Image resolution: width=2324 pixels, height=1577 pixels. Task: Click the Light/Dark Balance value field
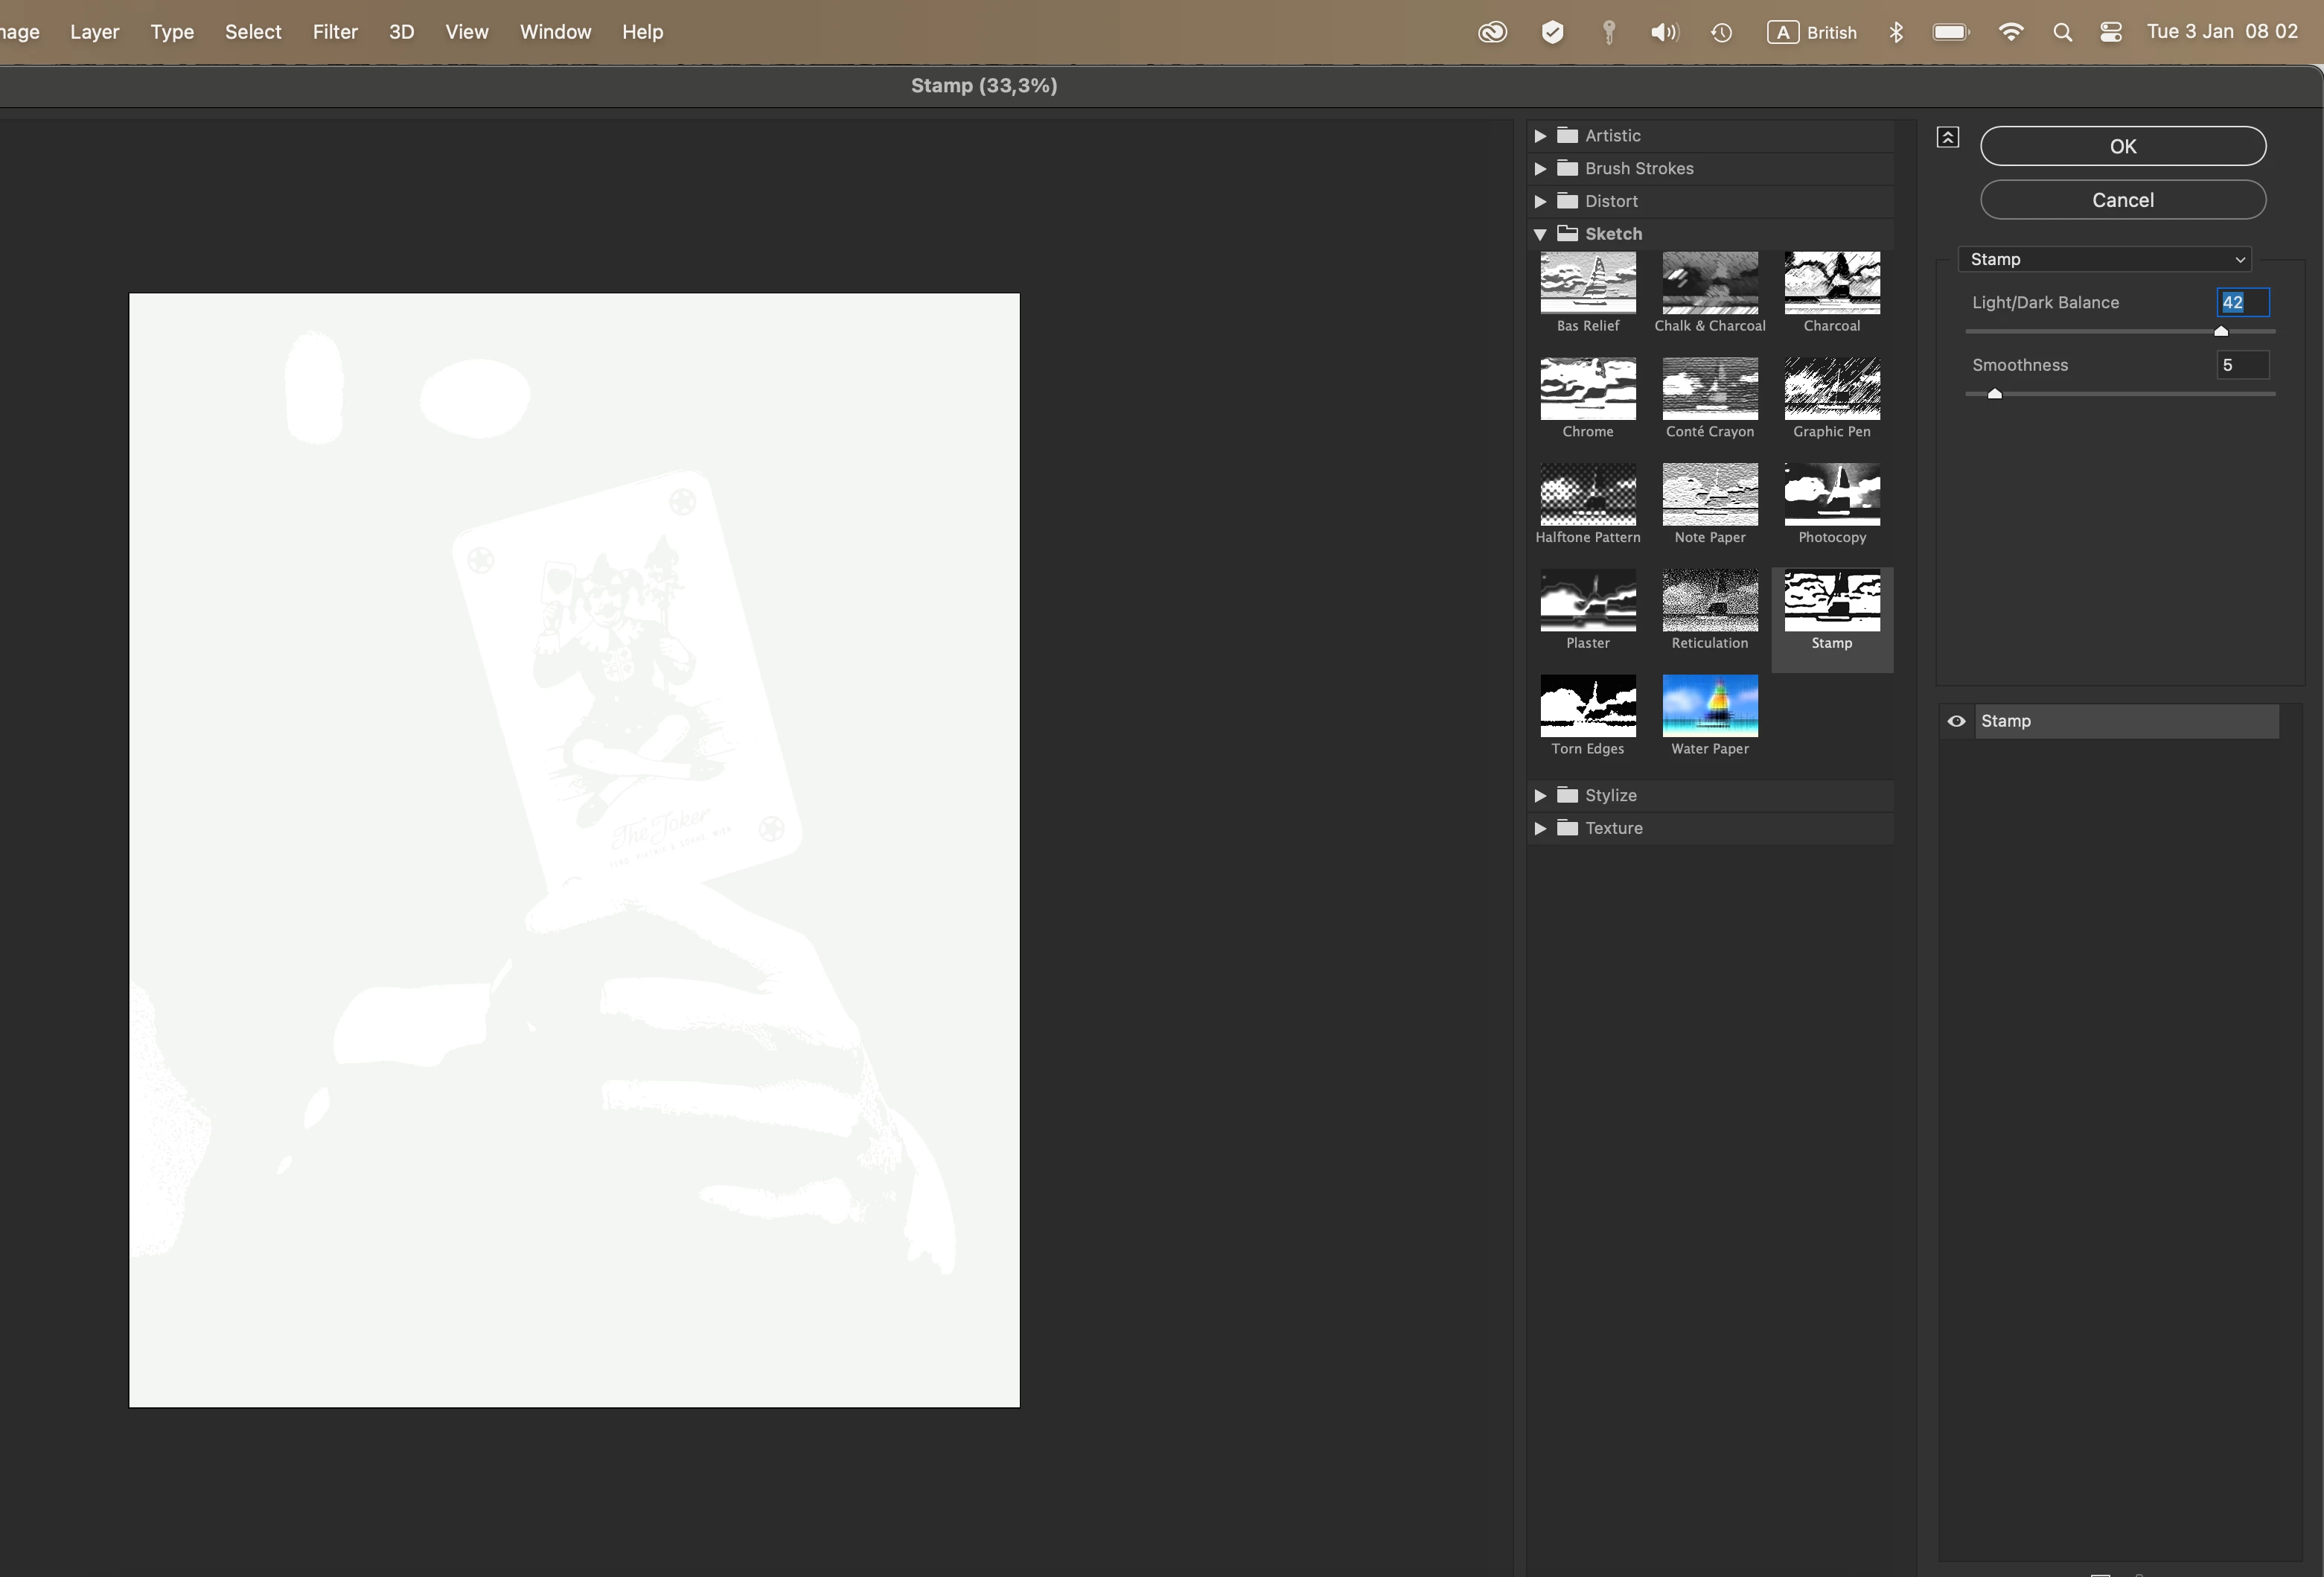pos(2242,302)
